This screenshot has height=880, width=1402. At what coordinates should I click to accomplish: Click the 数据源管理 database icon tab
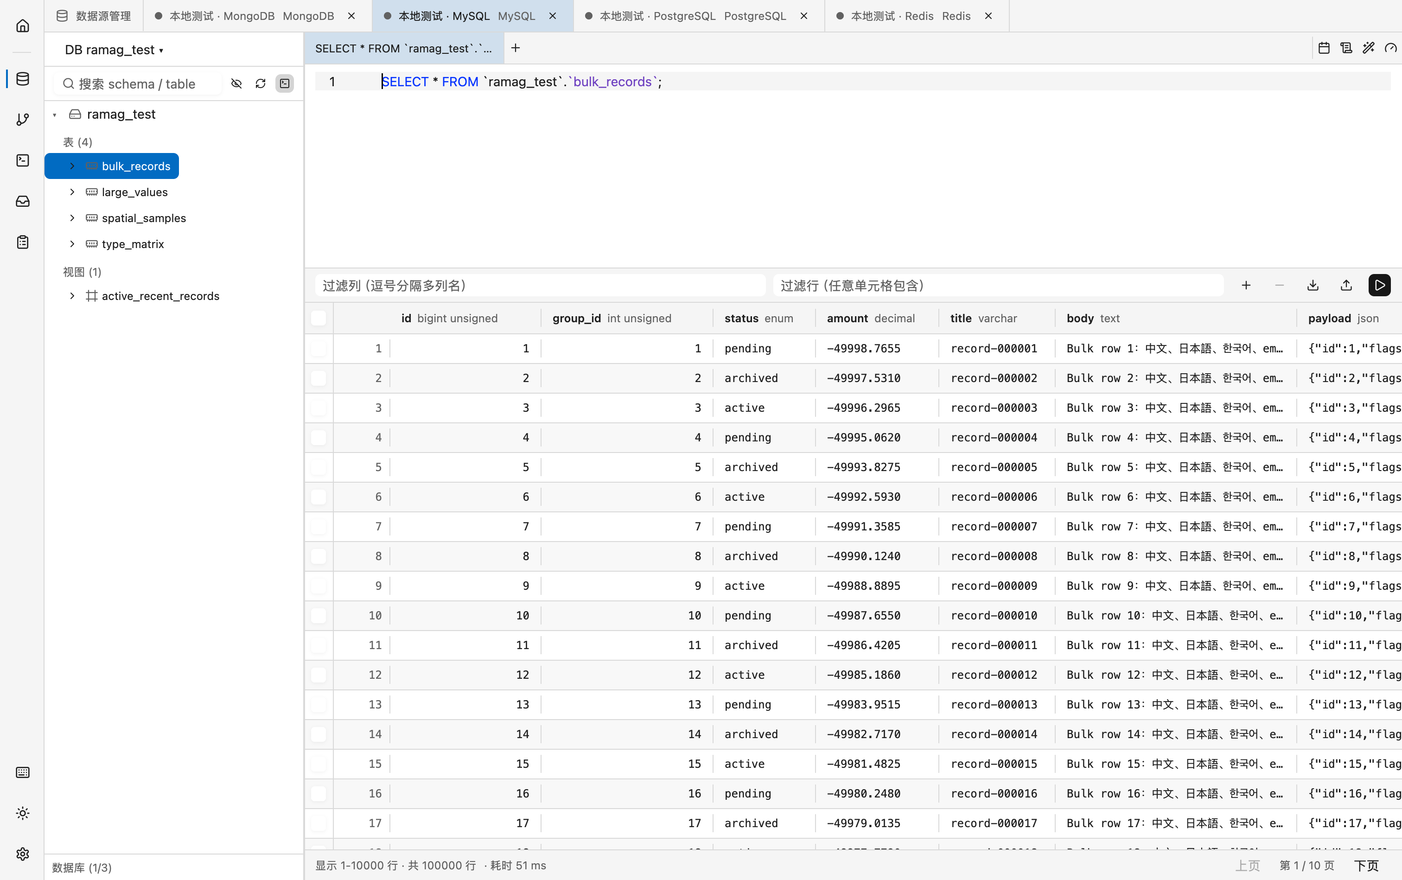pos(62,16)
